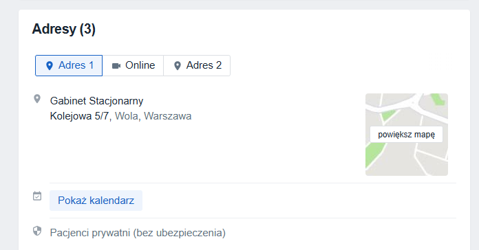
Task: Click the video camera icon beside Online
Action: 116,66
